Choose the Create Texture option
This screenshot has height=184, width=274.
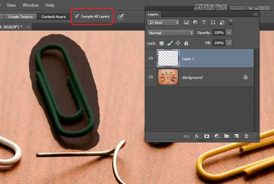20,17
